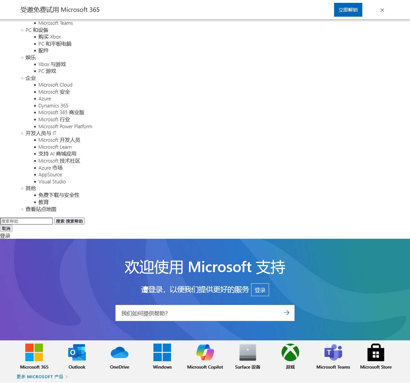Select the 企业 menu heading
Screen dimensions: 410x383
[31, 78]
